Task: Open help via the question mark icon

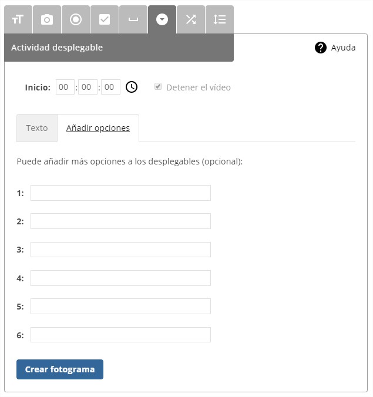Action: [x=320, y=48]
